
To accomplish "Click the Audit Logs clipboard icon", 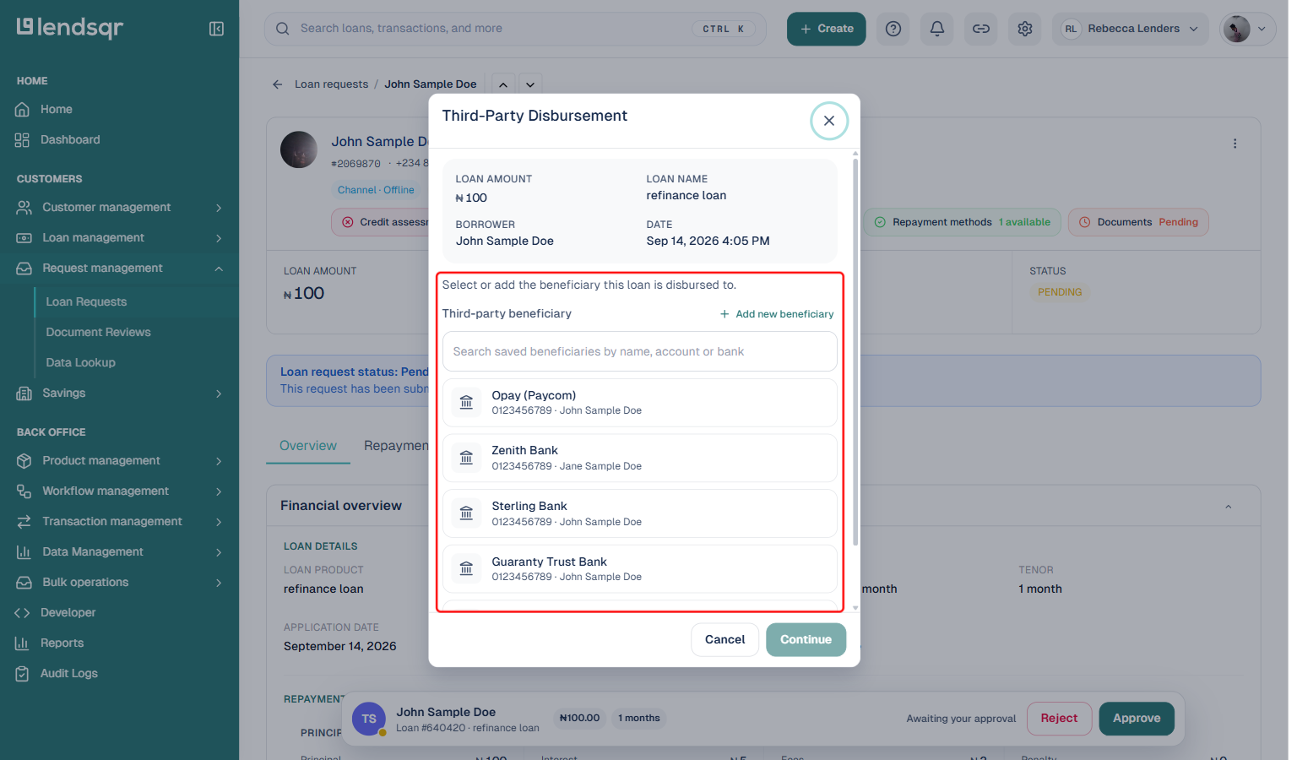I will 23,674.
